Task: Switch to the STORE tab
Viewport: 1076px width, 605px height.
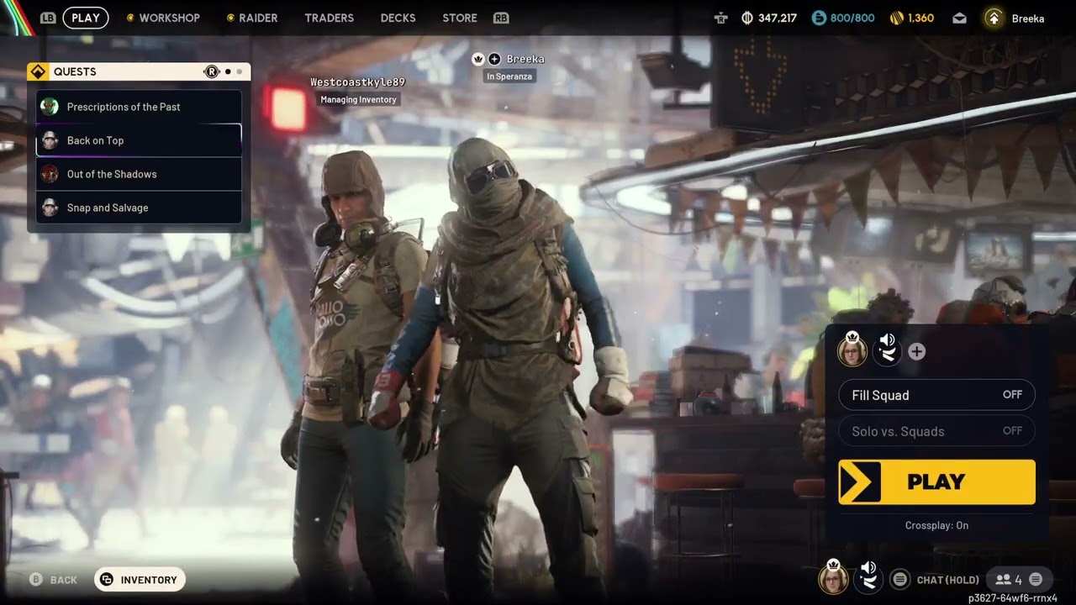Action: pyautogui.click(x=460, y=18)
